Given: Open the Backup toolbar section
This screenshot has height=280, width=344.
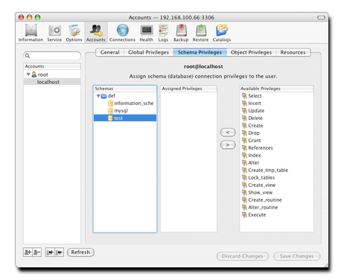Looking at the screenshot, I should click(x=181, y=33).
